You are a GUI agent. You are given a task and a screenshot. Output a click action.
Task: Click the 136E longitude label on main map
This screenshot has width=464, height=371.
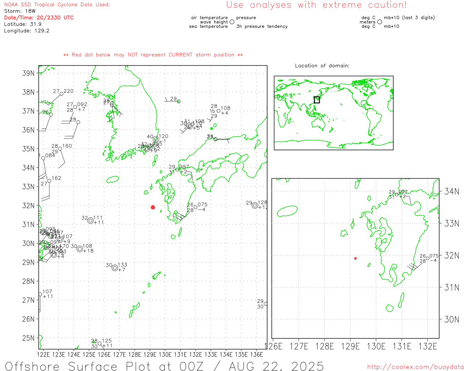257,354
